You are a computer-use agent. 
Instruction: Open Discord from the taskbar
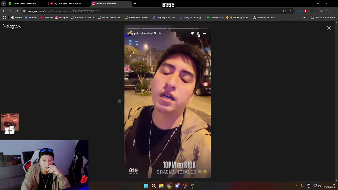click(177, 186)
